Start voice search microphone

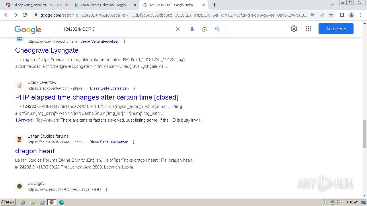point(192,29)
